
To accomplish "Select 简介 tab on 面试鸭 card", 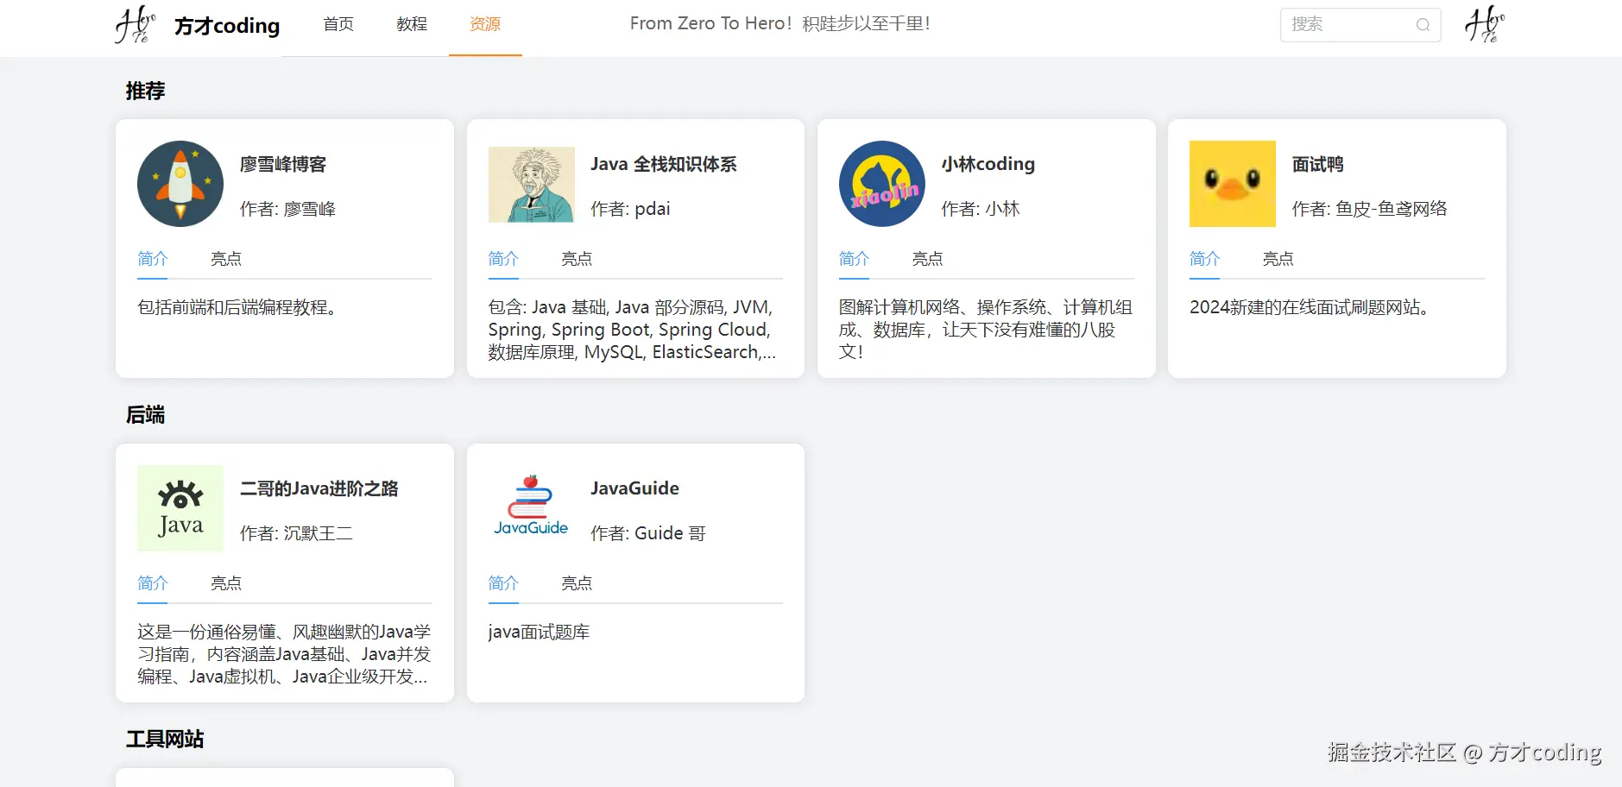I will pyautogui.click(x=1205, y=259).
